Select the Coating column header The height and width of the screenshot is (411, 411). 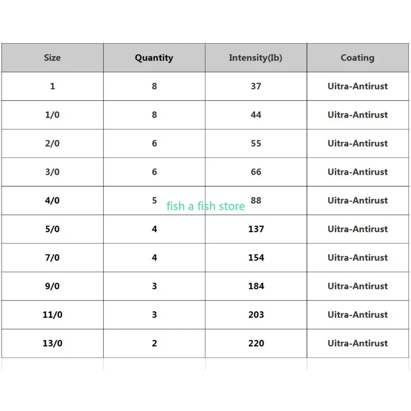tap(358, 58)
